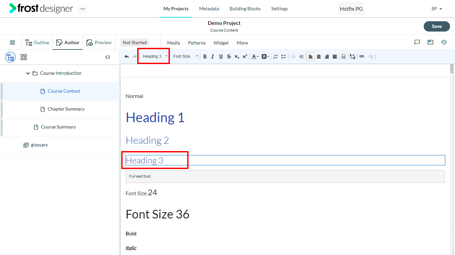
Task: Open the More menu
Action: tap(242, 43)
